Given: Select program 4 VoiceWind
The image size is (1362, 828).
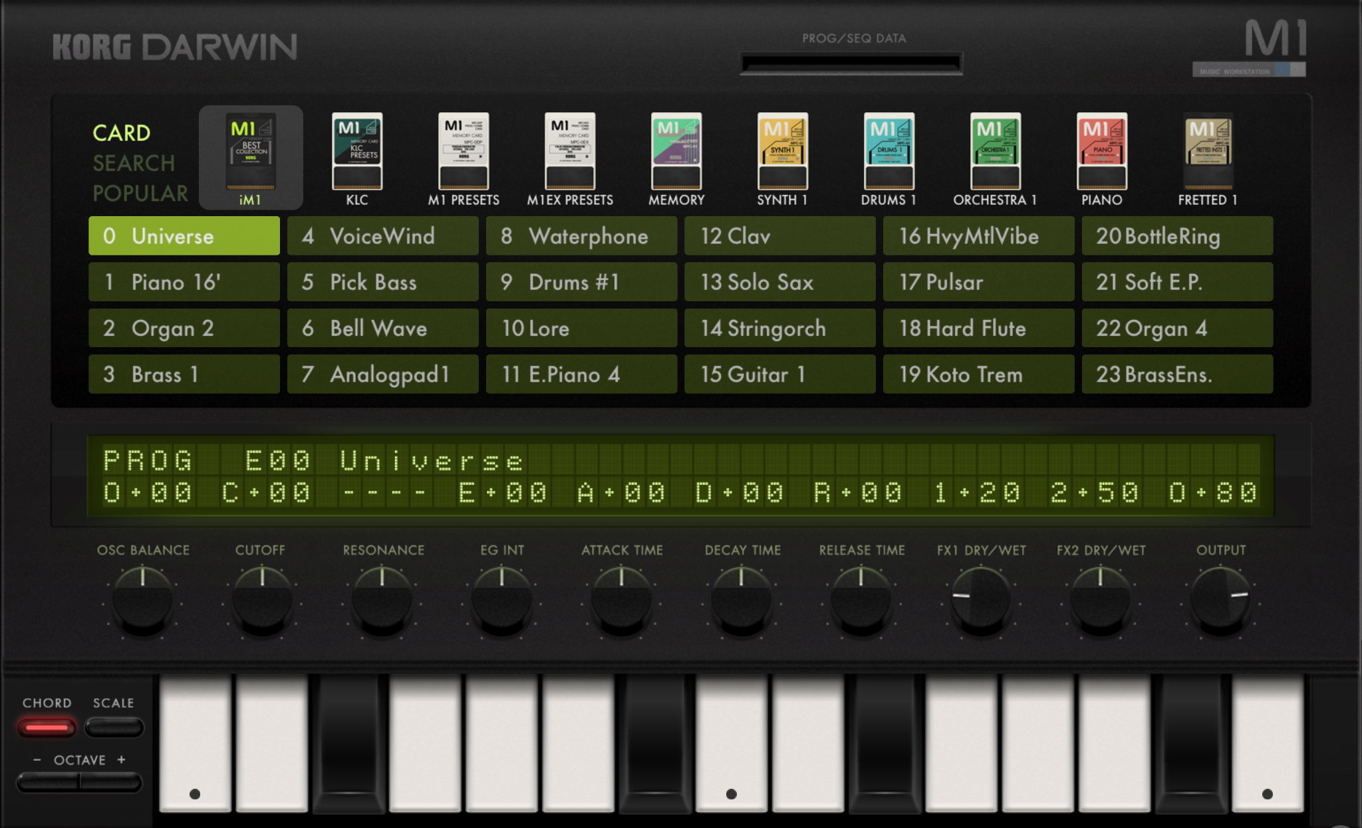Looking at the screenshot, I should point(383,236).
